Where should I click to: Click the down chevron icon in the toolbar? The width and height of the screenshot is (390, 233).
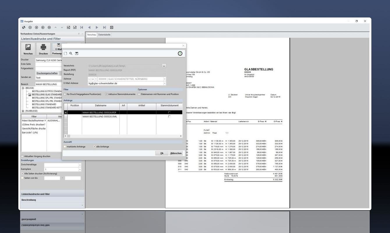pyautogui.click(x=62, y=28)
